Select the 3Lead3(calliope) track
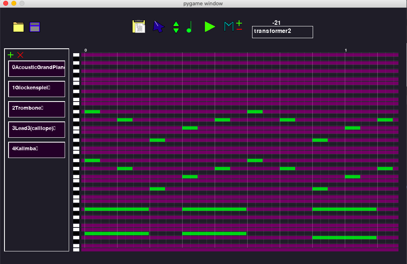 coord(37,130)
